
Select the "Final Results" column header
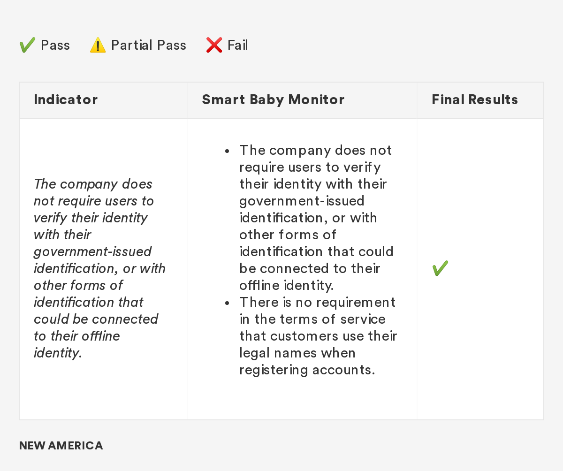[x=475, y=100]
